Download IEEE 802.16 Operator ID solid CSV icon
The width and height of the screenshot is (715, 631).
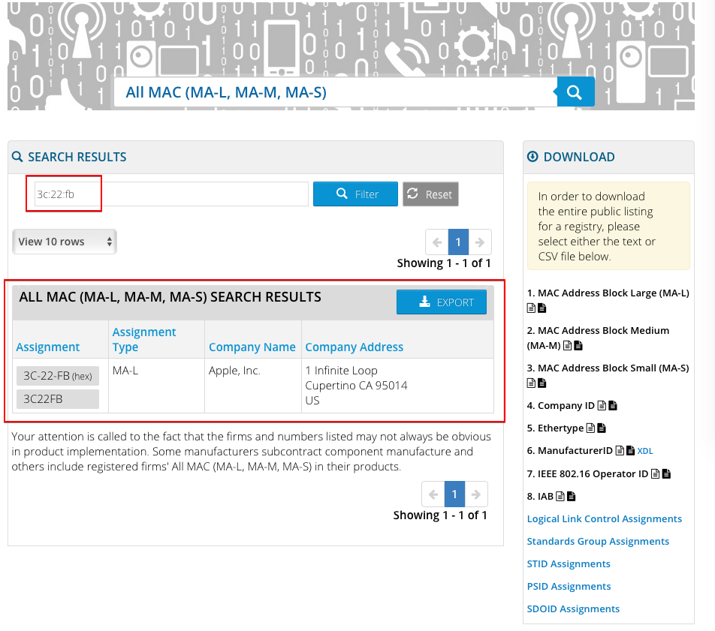coord(666,474)
